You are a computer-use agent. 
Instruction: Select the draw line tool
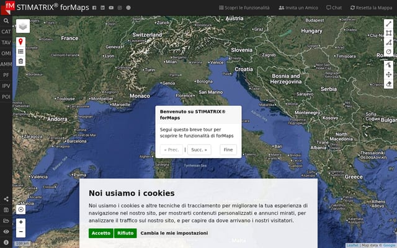[x=389, y=24]
